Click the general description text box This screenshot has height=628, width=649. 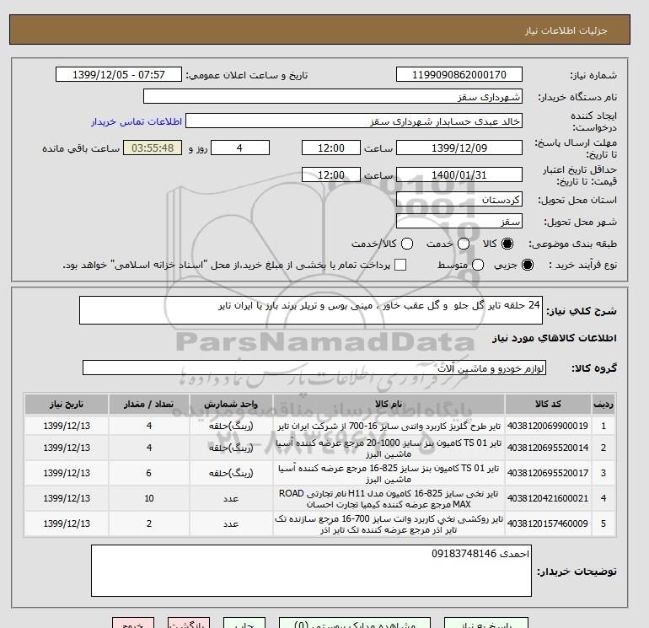pos(310,310)
